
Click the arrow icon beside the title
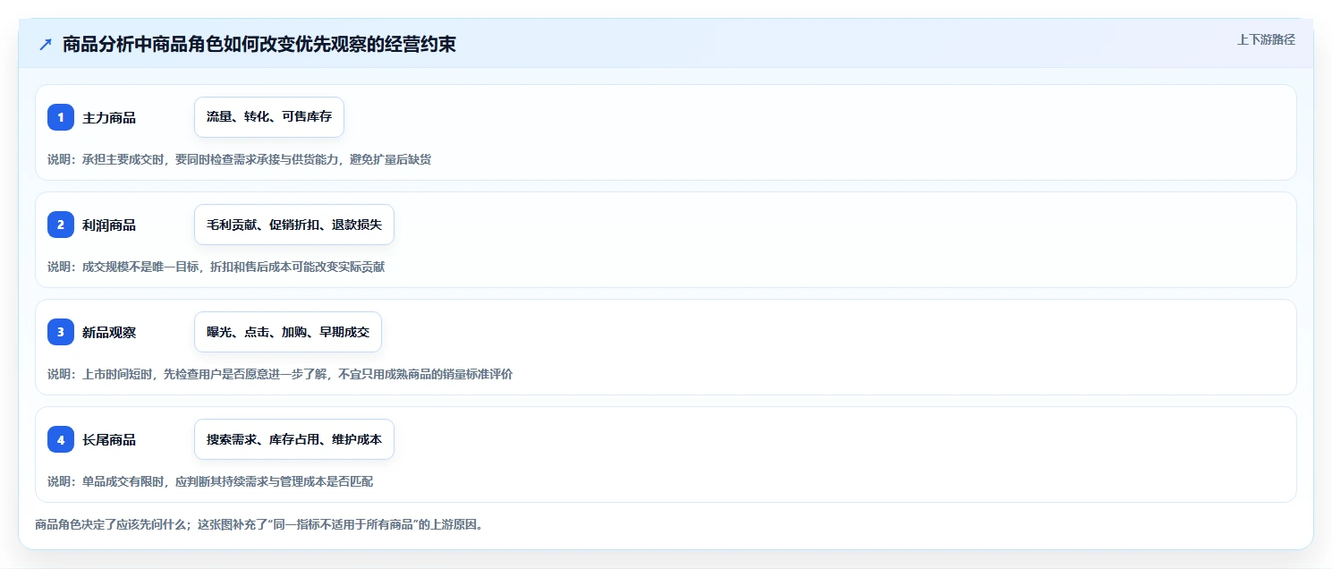46,45
